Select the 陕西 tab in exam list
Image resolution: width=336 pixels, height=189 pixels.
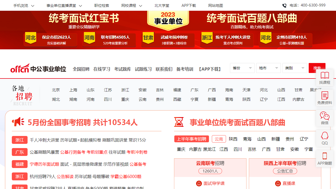pyautogui.click(x=233, y=139)
